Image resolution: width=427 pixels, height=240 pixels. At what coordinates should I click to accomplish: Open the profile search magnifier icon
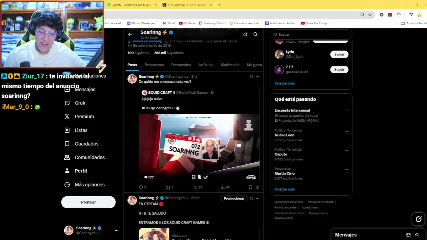(x=255, y=34)
